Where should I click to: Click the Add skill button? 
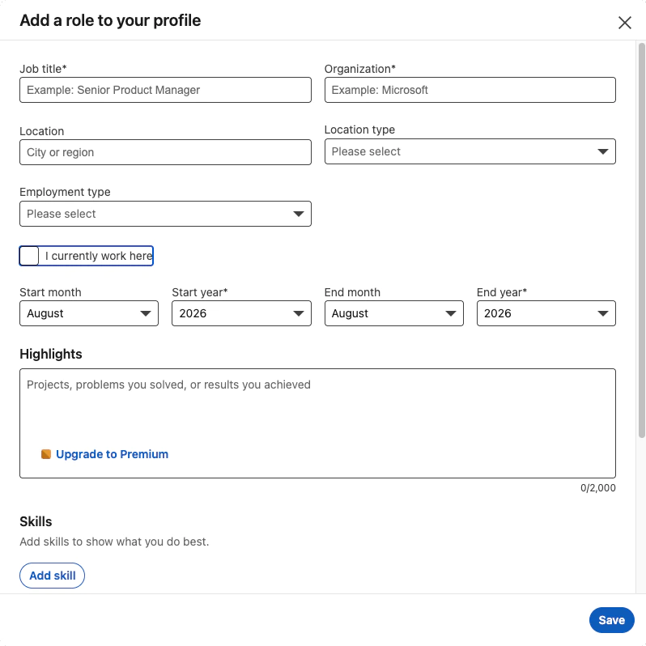click(52, 575)
